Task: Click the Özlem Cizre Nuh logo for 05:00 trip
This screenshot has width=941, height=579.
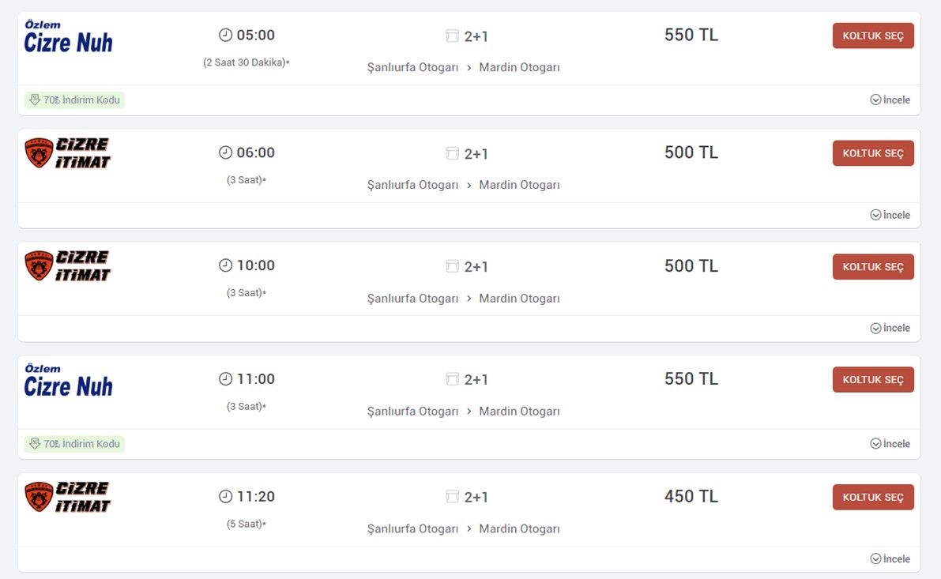Action: (x=69, y=37)
